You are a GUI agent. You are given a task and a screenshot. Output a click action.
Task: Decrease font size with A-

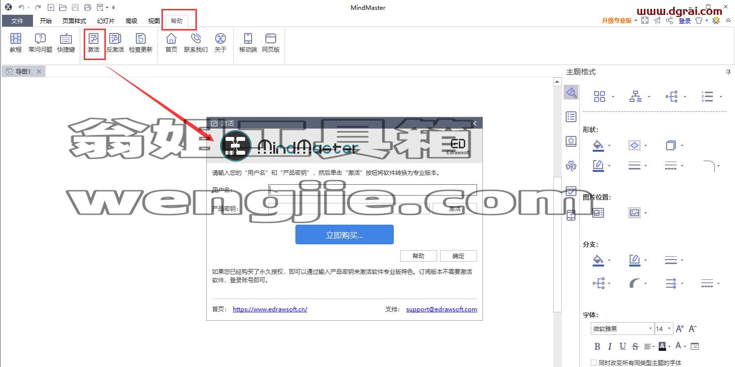(x=692, y=329)
